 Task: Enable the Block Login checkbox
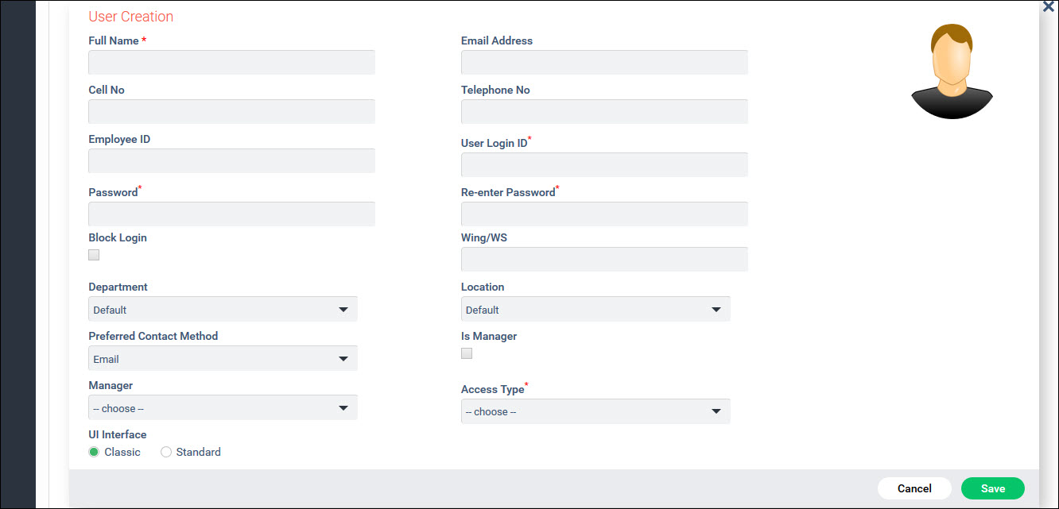(x=94, y=255)
